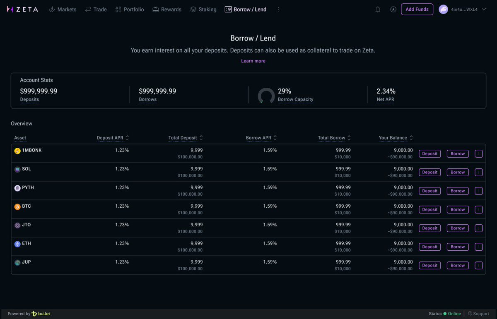
Task: Click the Support help icon
Action: pyautogui.click(x=470, y=314)
